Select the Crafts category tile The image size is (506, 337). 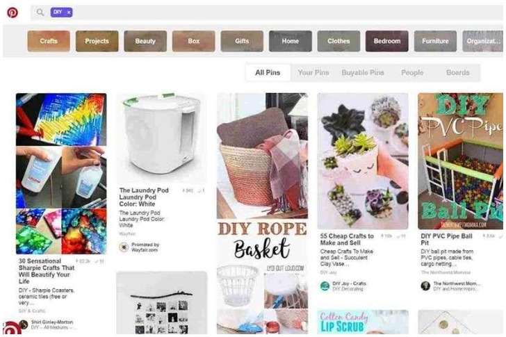coord(49,41)
